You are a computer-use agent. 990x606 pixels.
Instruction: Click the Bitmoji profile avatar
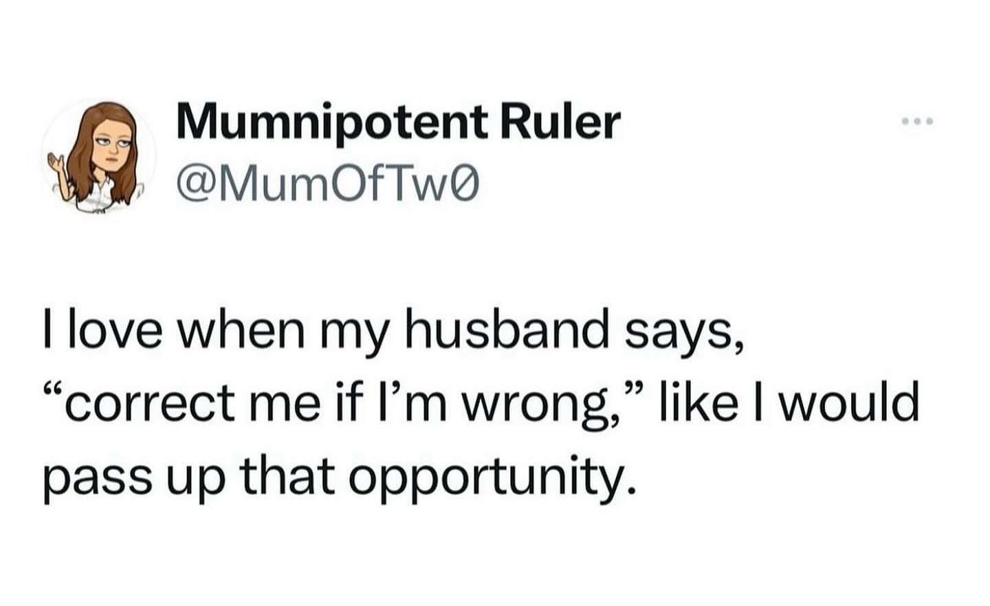pyautogui.click(x=98, y=156)
